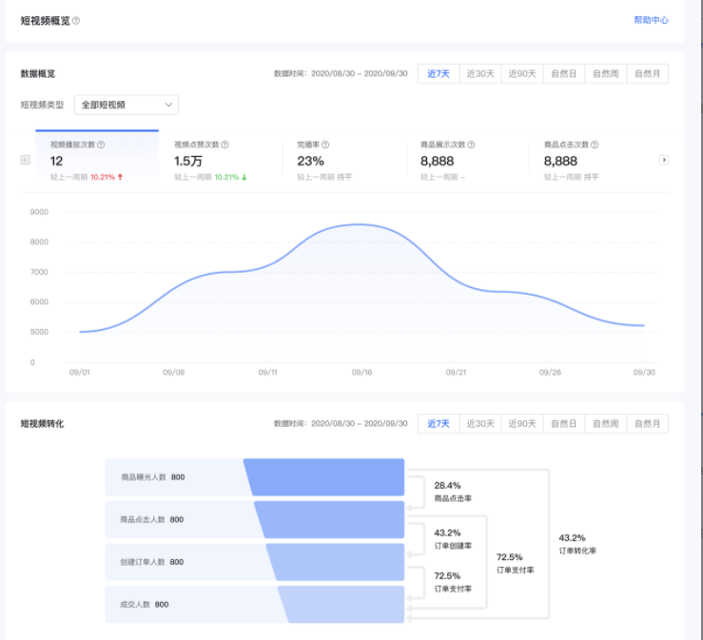Screen dimensions: 703x640
Task: Click the info icon next to 商品展示次数
Action: (471, 145)
